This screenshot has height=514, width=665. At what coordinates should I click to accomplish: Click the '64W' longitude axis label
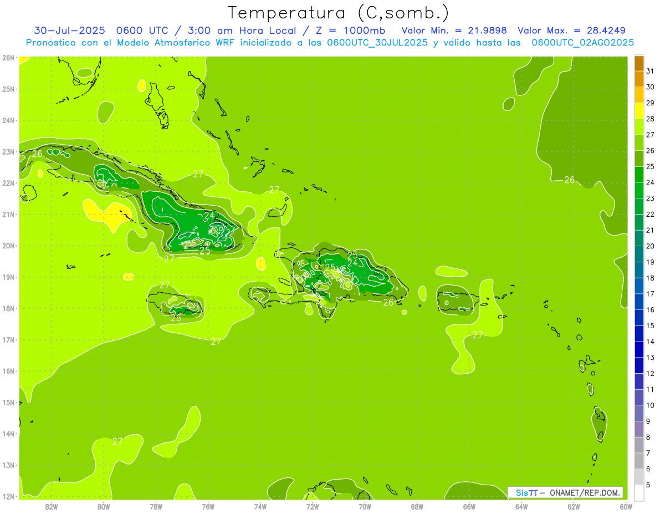pos(521,506)
